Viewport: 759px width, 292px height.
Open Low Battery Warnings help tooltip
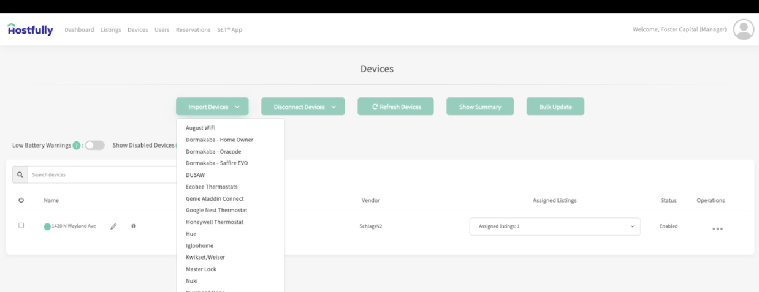(x=77, y=146)
